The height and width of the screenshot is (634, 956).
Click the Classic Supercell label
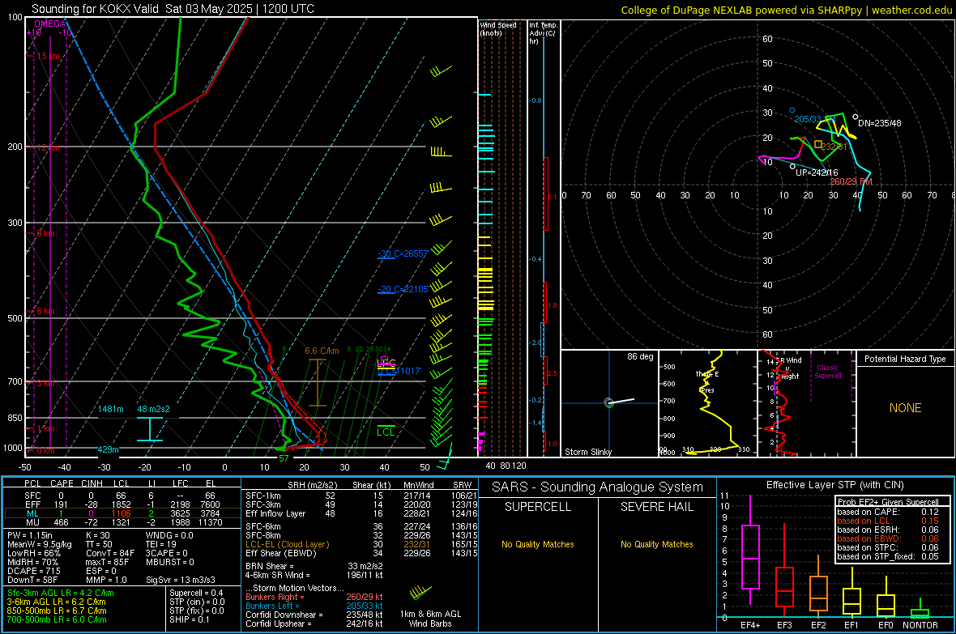[x=828, y=372]
